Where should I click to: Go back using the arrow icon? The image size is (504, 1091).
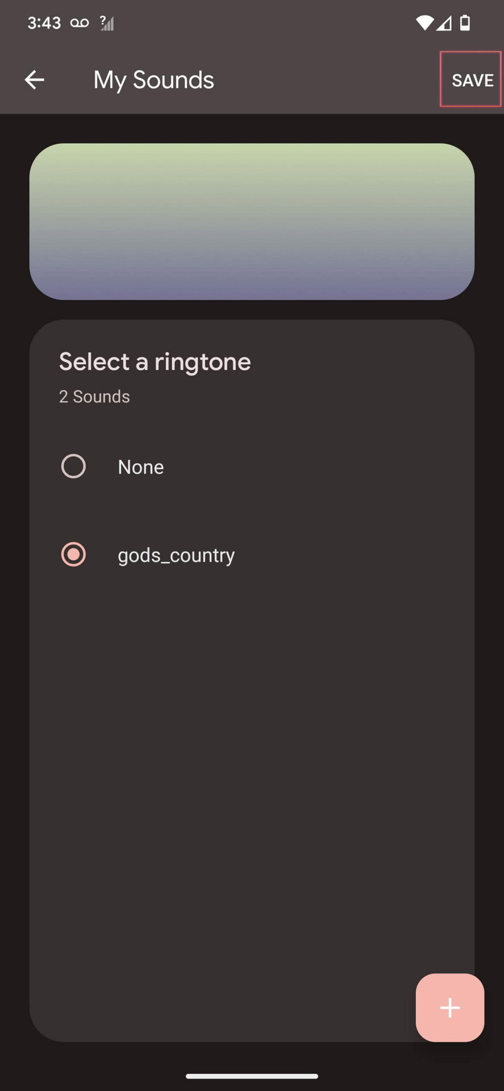(x=35, y=80)
